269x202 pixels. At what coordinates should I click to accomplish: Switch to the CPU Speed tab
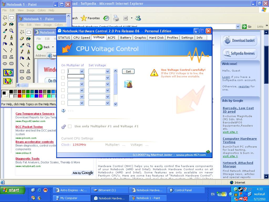(x=82, y=38)
